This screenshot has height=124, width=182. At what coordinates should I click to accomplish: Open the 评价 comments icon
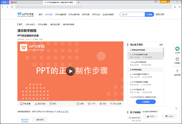pos(53,104)
